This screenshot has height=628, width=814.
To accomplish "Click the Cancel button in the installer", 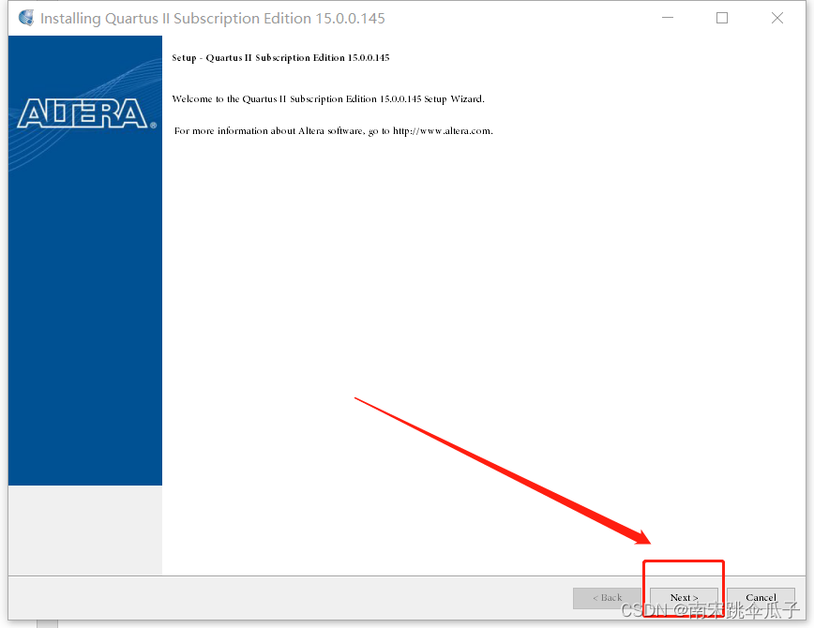I will [761, 598].
